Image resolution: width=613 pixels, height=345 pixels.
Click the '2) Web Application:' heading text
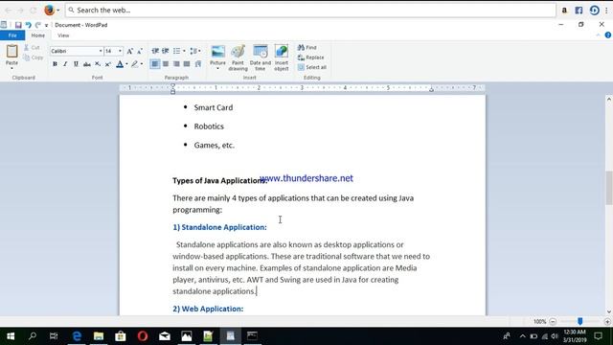click(x=208, y=309)
